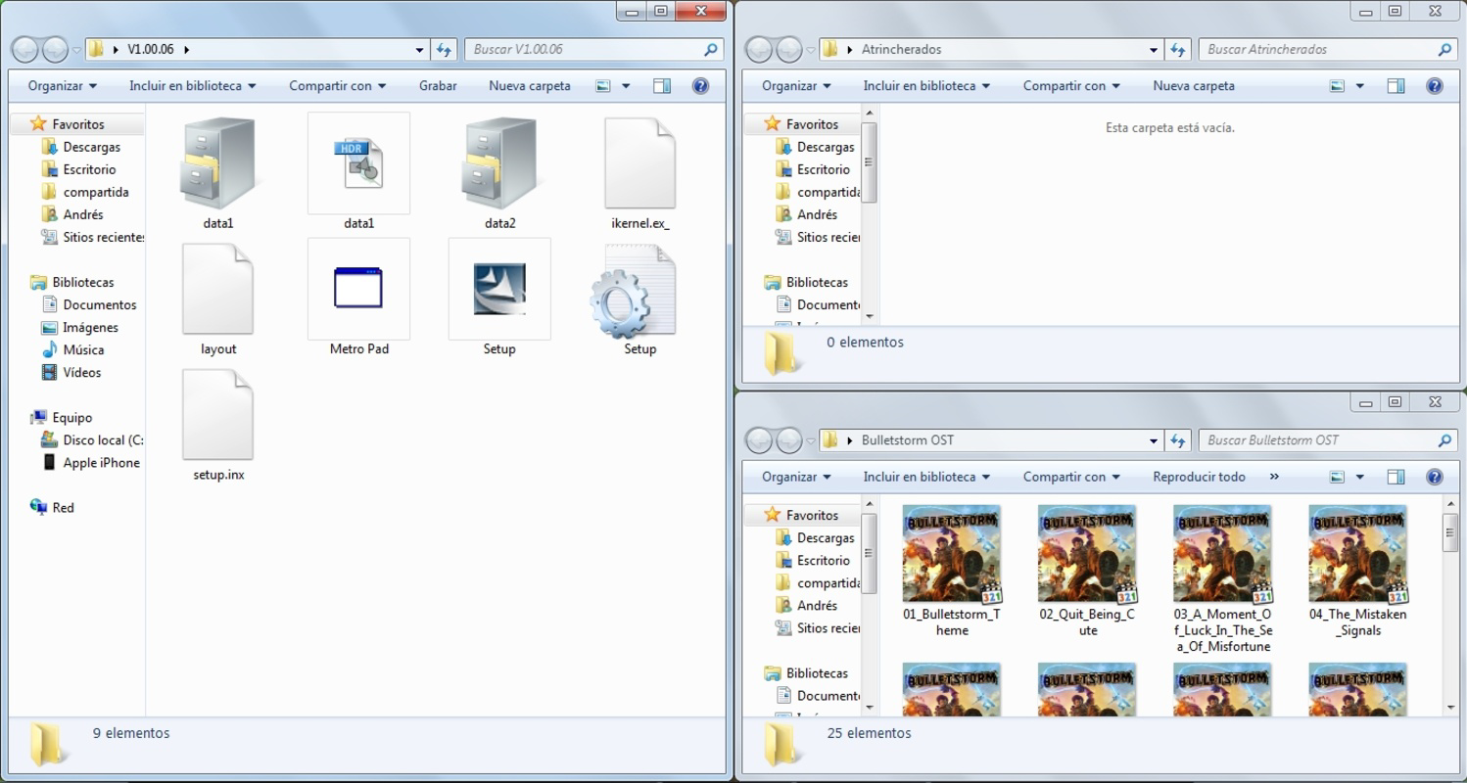Select the layout file icon
The image size is (1467, 783).
(217, 289)
